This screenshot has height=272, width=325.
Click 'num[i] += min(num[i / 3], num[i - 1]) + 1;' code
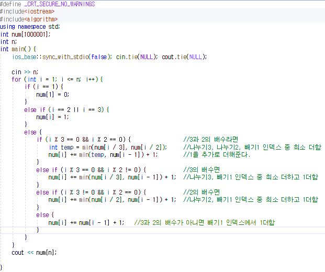click(x=112, y=177)
